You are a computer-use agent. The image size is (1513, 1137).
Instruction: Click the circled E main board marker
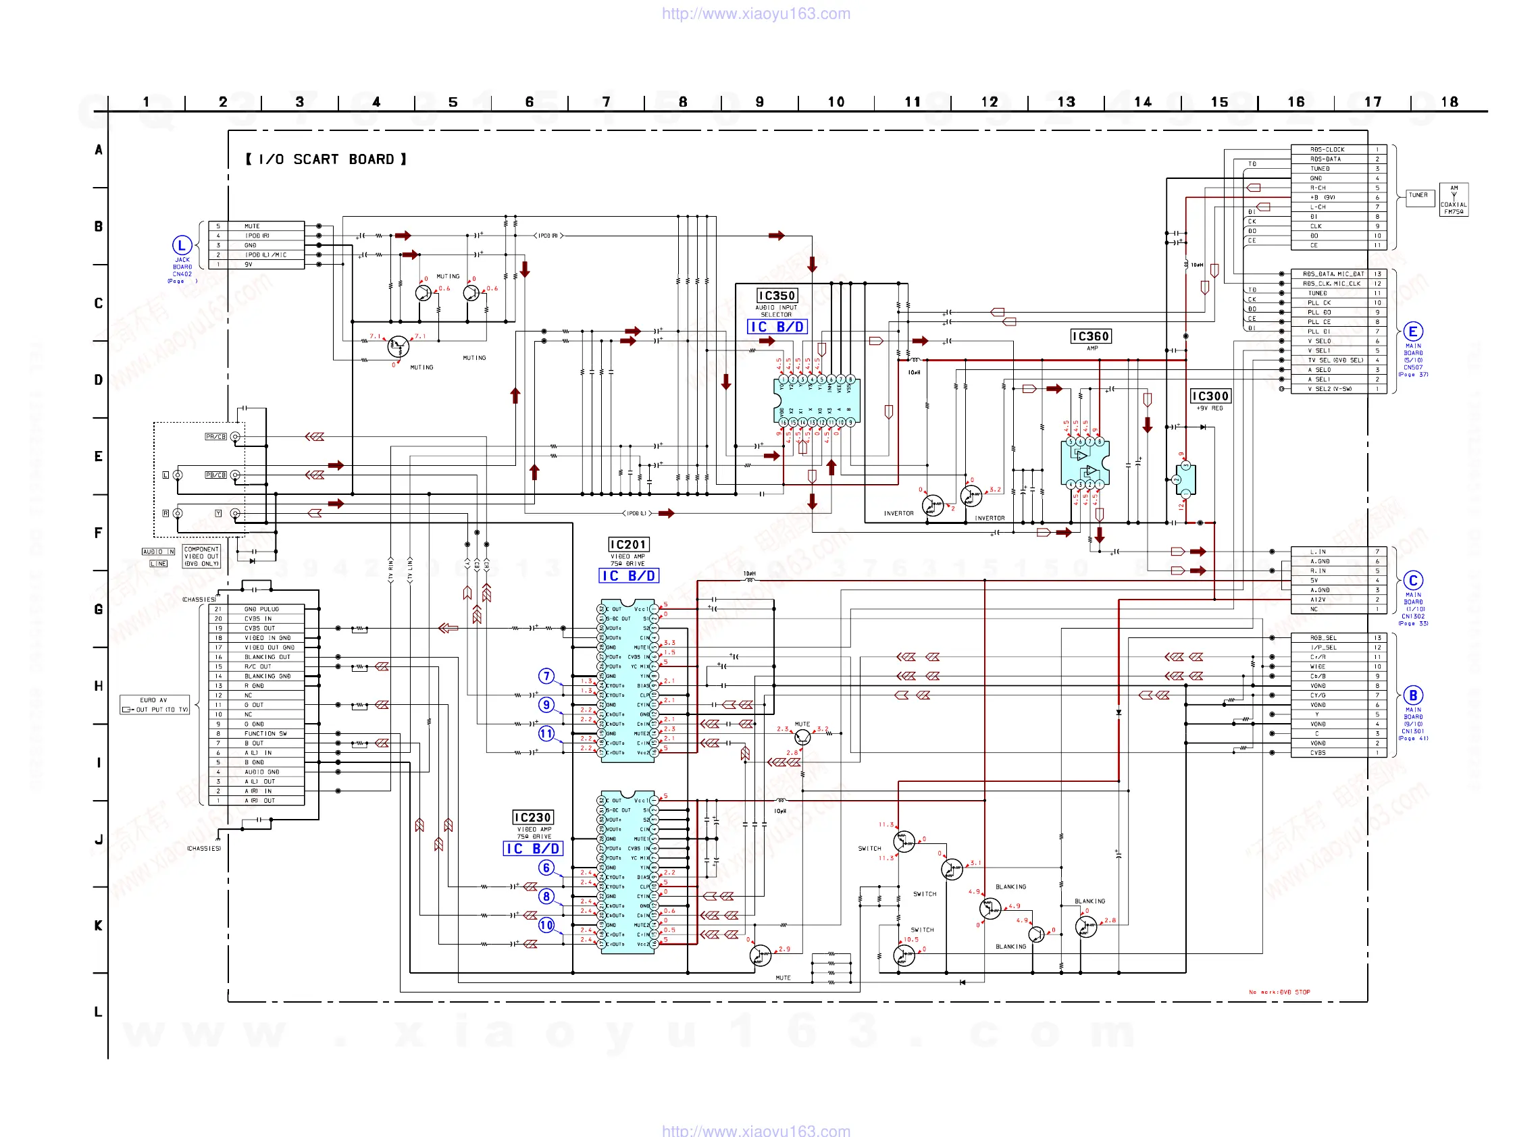pyautogui.click(x=1412, y=332)
